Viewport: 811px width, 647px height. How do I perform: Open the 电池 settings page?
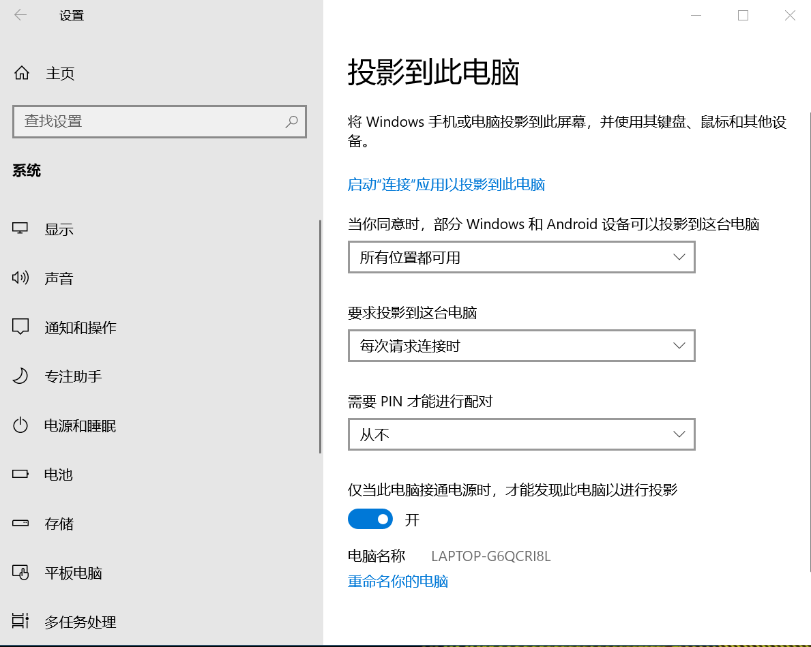tap(59, 475)
